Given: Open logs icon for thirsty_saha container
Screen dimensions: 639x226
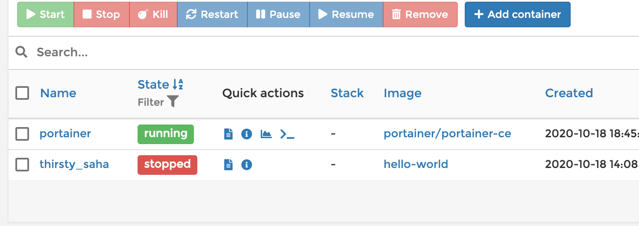Looking at the screenshot, I should [x=229, y=165].
